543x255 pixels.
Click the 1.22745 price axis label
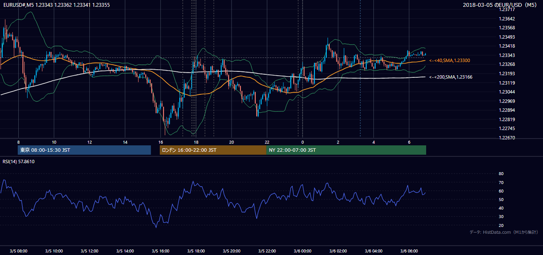tap(507, 129)
